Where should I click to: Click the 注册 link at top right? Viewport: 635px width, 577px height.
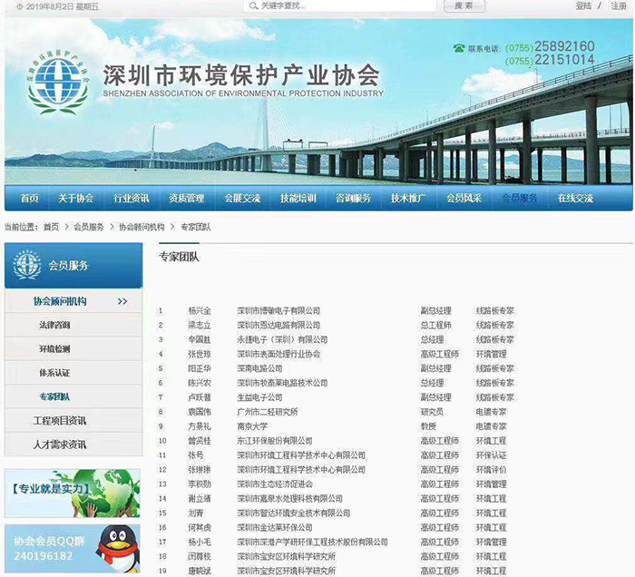tap(619, 6)
